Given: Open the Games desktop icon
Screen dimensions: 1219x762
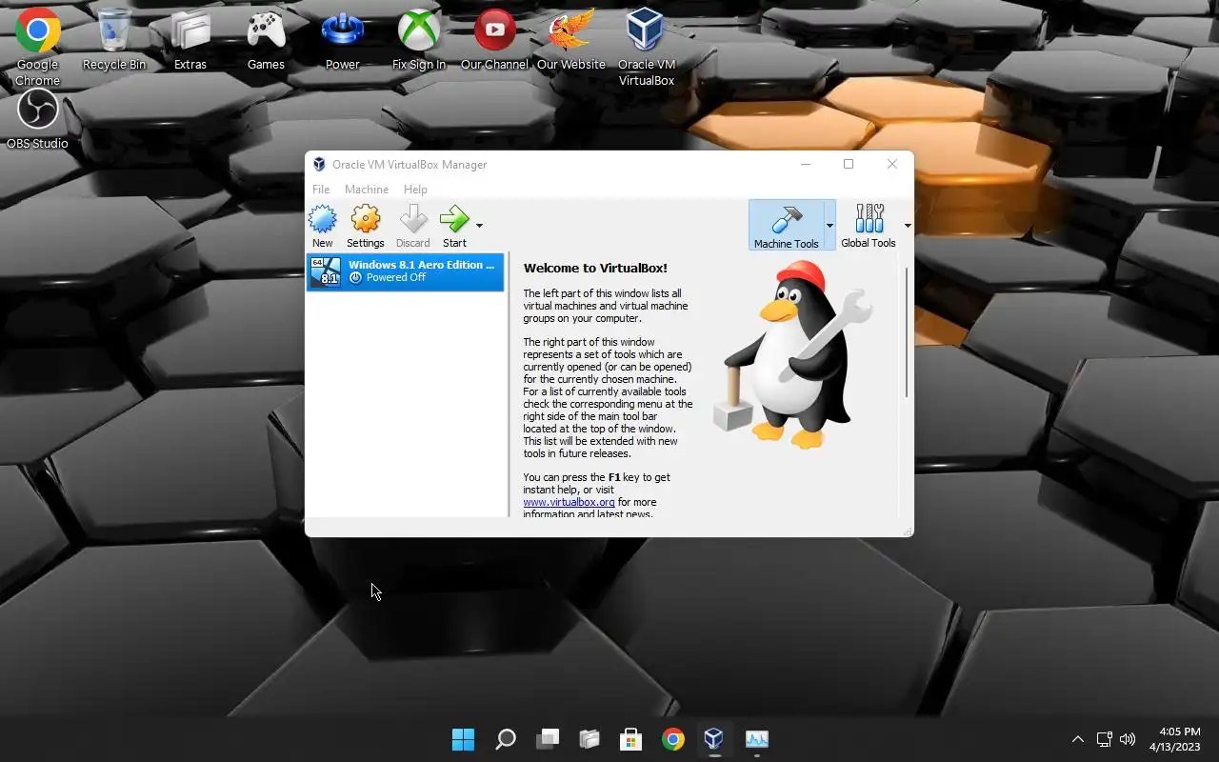Looking at the screenshot, I should (266, 40).
